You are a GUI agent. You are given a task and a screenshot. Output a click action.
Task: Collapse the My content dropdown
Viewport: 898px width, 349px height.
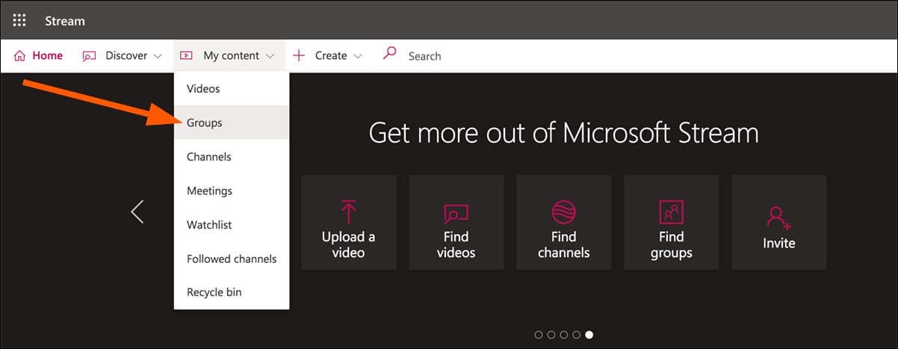tap(229, 56)
